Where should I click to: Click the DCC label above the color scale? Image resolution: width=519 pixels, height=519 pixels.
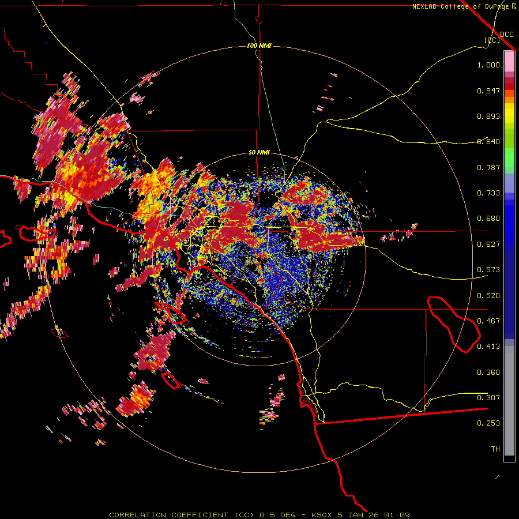pyautogui.click(x=506, y=34)
